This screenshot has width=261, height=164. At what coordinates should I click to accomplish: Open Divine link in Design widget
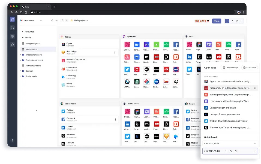tap(89, 85)
